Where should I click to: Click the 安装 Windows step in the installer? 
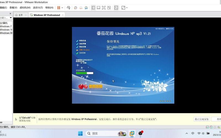tap(85, 50)
